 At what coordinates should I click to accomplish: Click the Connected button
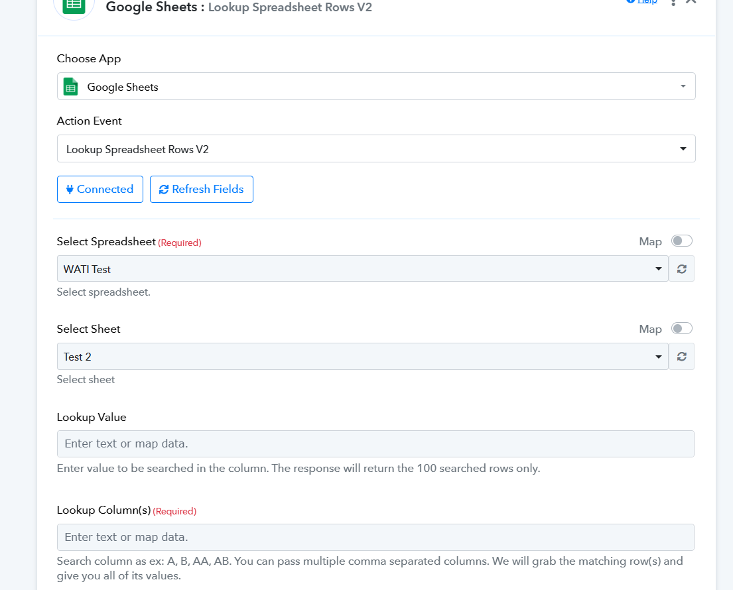[100, 189]
